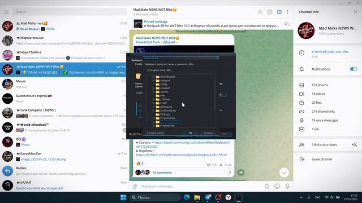
Task: Click Telegram chat search field
Action: 70,12
